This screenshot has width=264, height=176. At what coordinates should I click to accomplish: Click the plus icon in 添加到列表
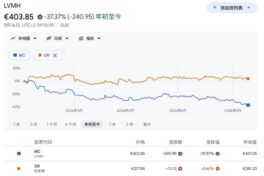[x=215, y=7]
